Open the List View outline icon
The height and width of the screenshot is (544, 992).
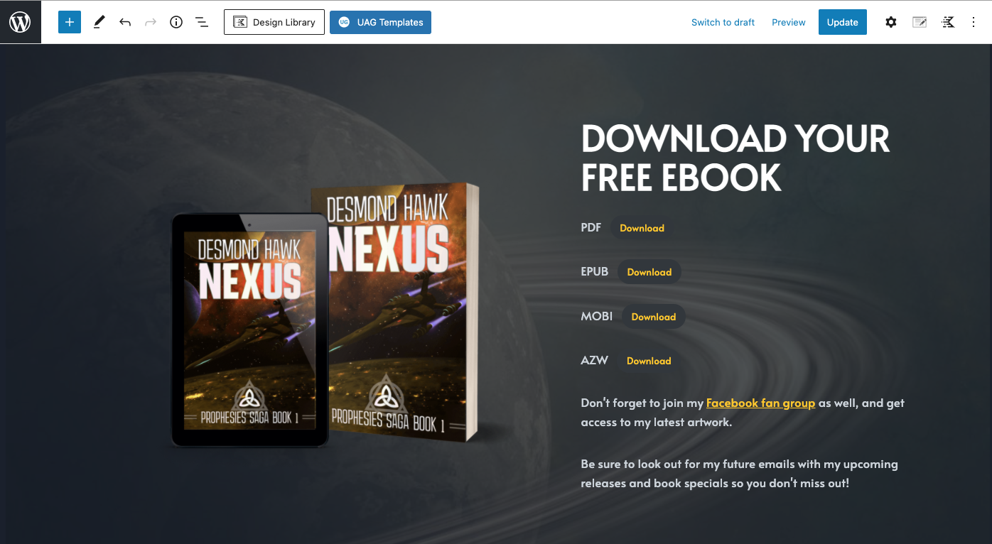202,22
